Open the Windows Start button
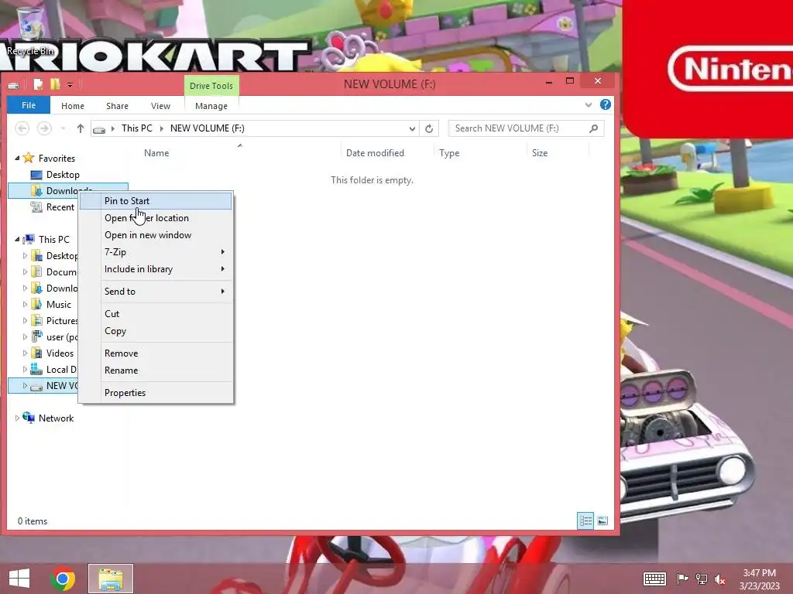The height and width of the screenshot is (594, 793). tap(19, 579)
